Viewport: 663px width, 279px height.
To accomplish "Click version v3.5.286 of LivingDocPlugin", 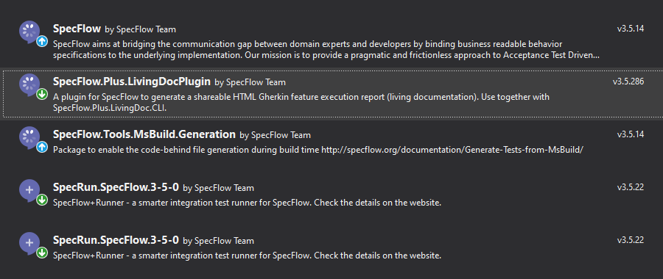I will point(628,81).
